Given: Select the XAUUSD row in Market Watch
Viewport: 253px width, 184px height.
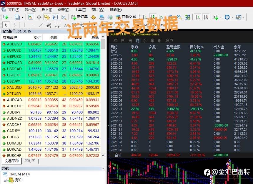Looking at the screenshot, I should click(x=51, y=88).
